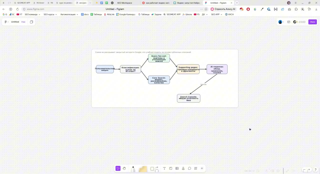Open the docs bookmark
The height and width of the screenshot is (174, 320).
(85, 14)
